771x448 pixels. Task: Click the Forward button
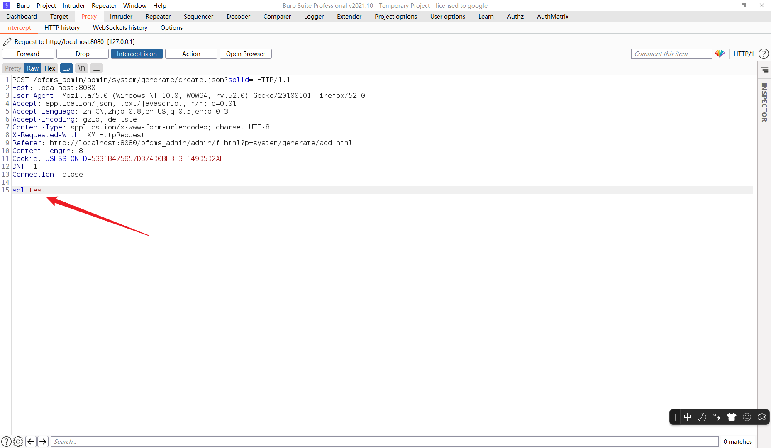28,54
